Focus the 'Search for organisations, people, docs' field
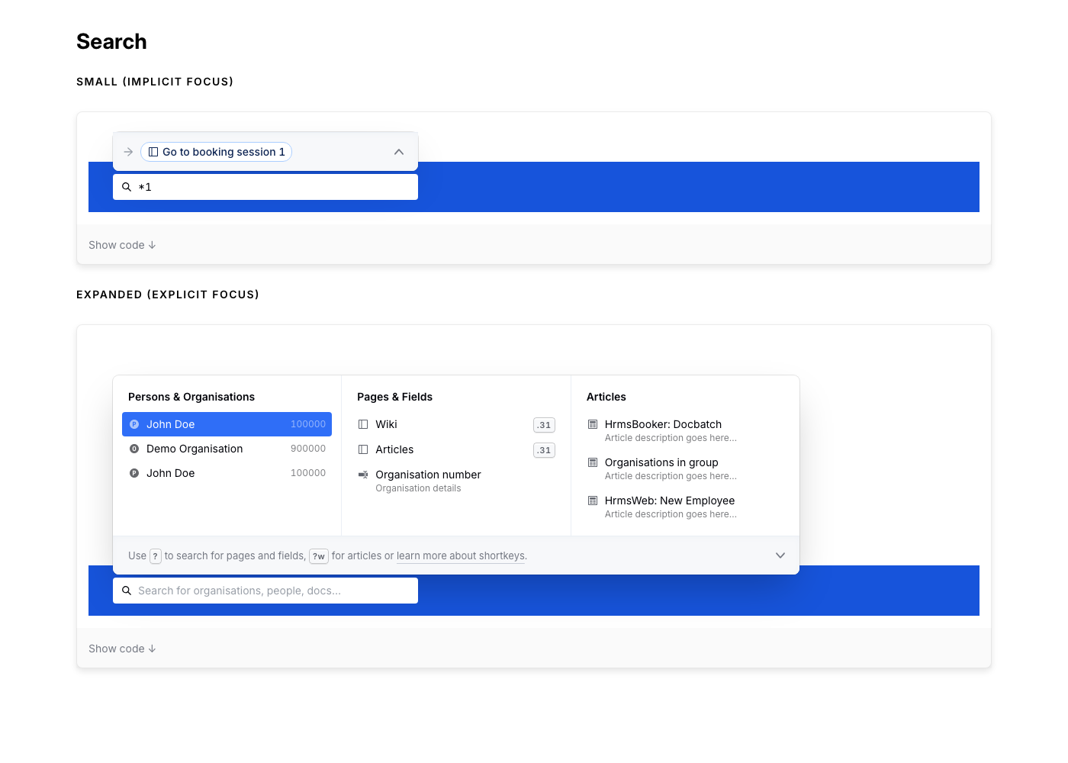Viewport: 1068px width, 763px height. pos(275,591)
